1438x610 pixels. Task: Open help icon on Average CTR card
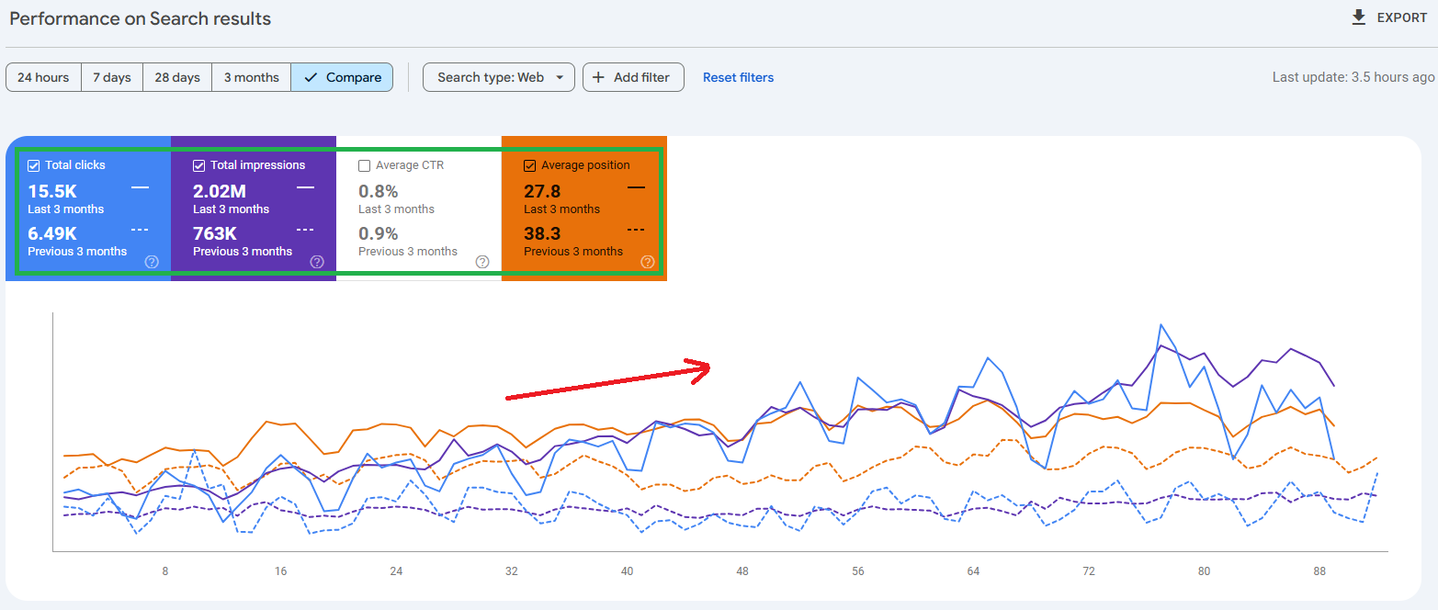tap(482, 262)
